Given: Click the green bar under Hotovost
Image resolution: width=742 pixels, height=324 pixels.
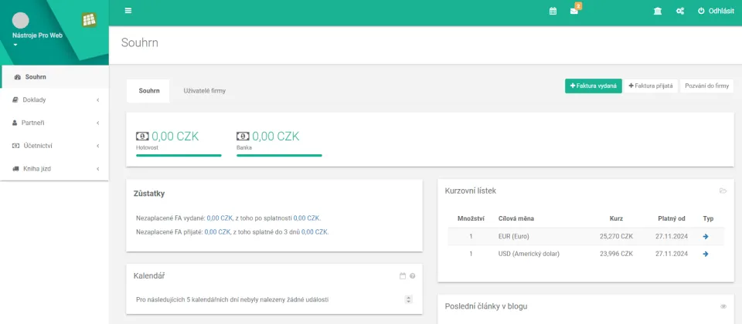Looking at the screenshot, I should tap(179, 155).
